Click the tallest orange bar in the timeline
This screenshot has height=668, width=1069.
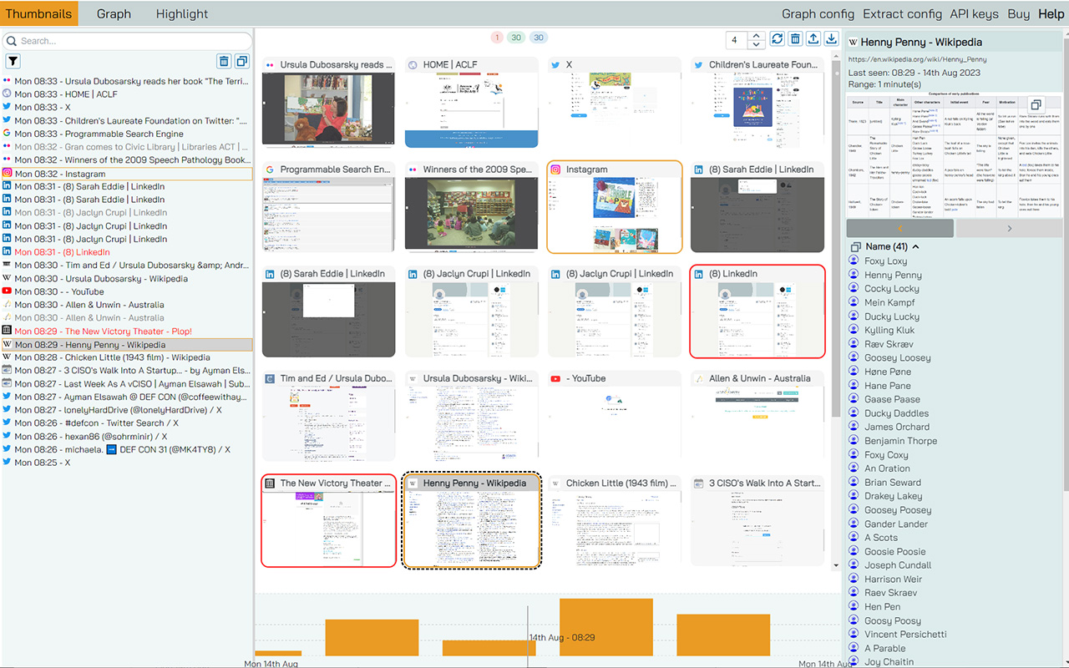(x=605, y=626)
